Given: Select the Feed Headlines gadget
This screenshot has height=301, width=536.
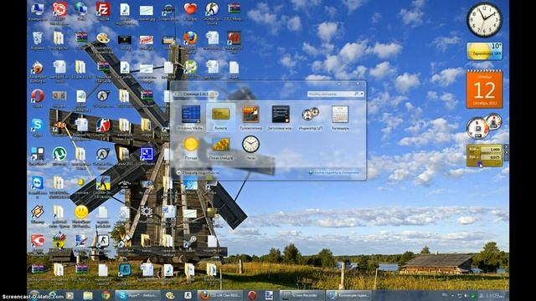Looking at the screenshot, I should pos(281,117).
